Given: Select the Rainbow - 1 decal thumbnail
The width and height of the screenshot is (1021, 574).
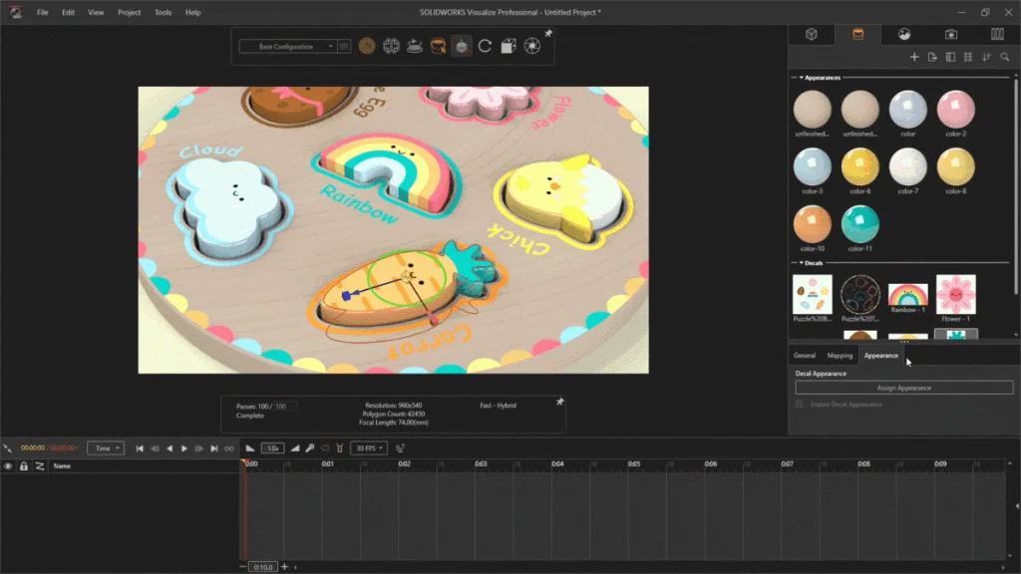Looking at the screenshot, I should 907,296.
